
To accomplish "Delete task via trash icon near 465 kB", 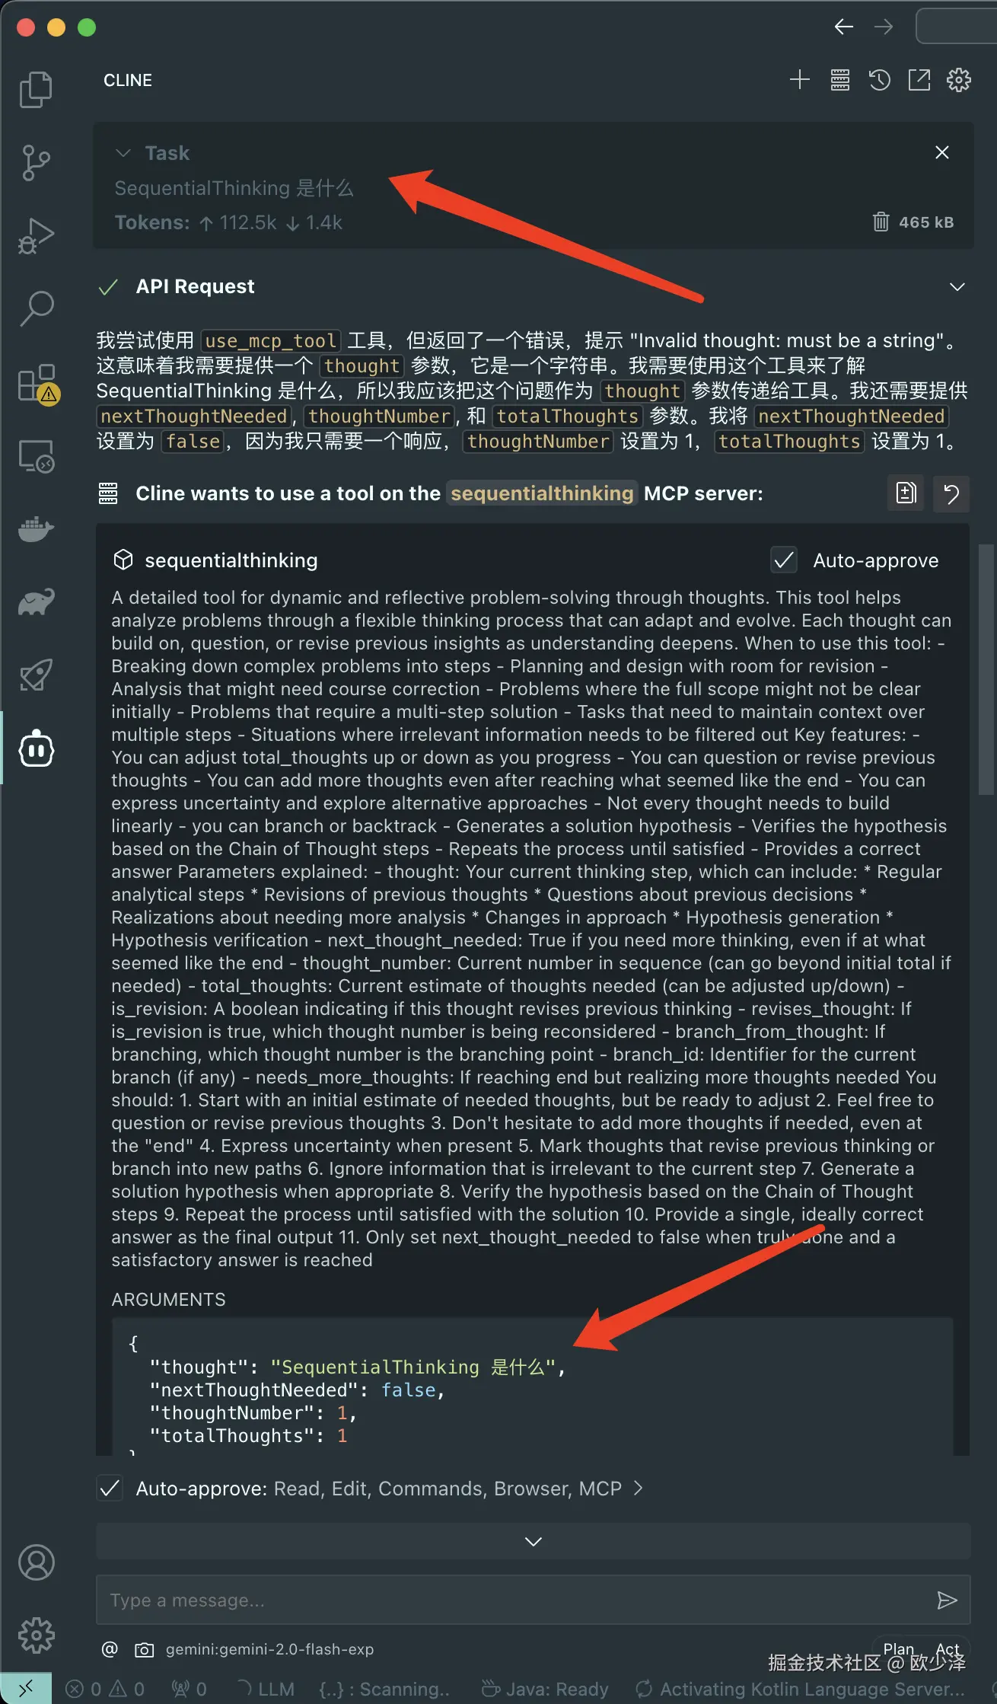I will coord(881,222).
